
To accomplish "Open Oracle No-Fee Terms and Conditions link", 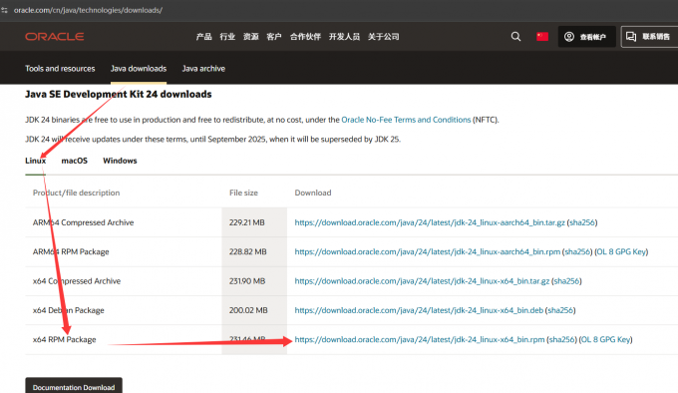I will point(406,120).
